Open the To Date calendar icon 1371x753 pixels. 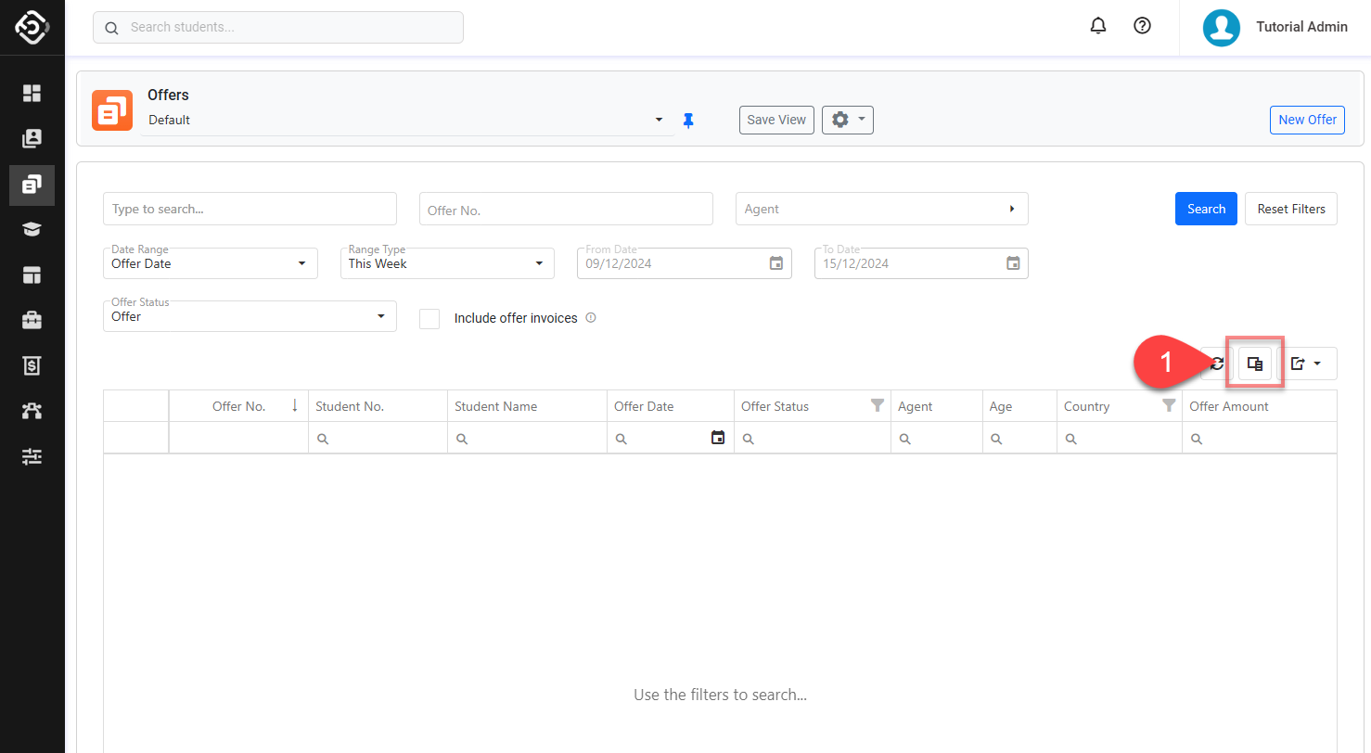1014,263
